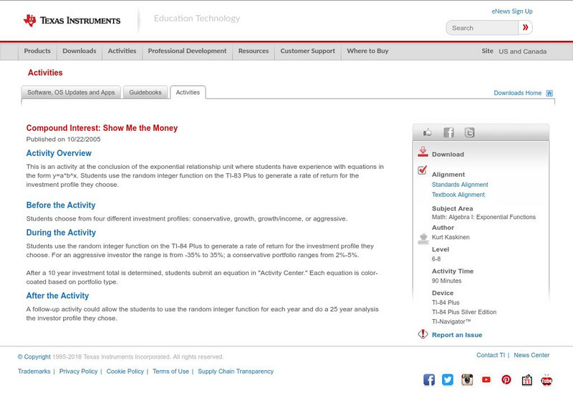Open the Where to Buy menu

coord(367,51)
